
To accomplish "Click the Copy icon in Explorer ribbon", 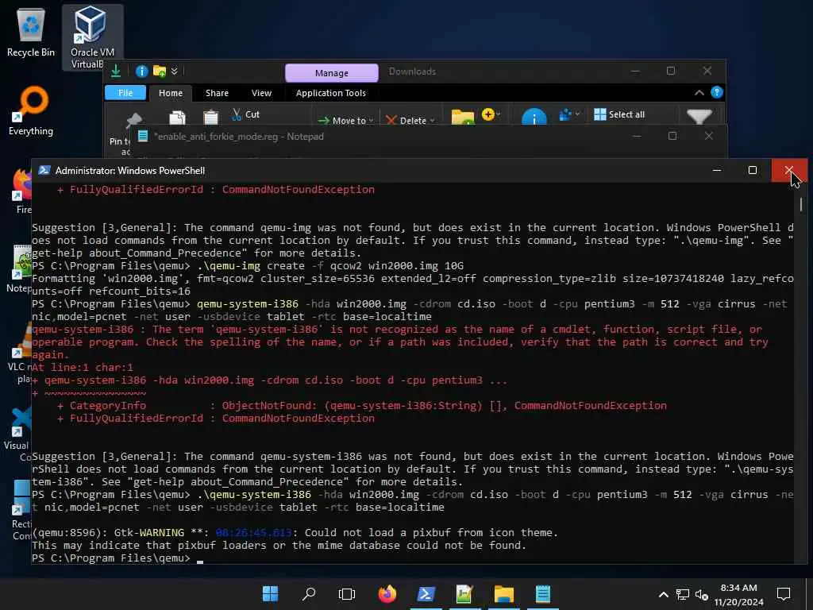I will (177, 118).
